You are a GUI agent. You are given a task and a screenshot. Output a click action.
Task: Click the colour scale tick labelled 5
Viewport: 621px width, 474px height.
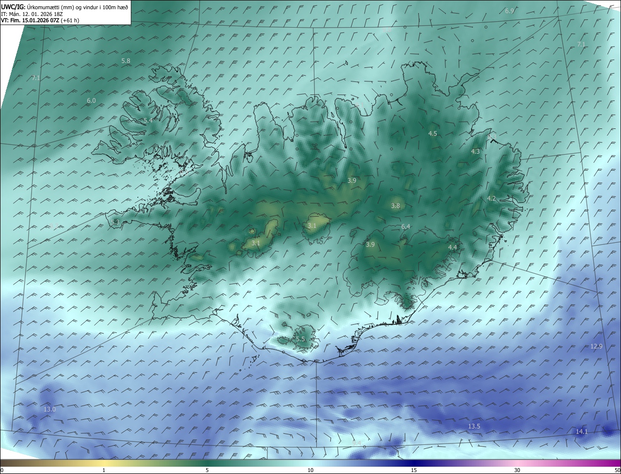207,470
